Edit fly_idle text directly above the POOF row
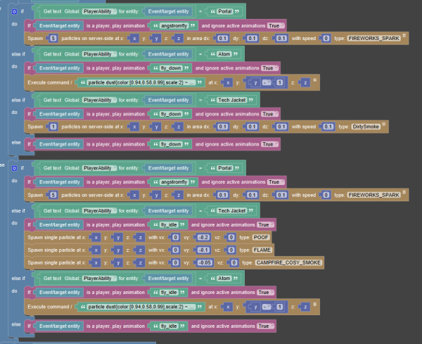This screenshot has height=344, width=422. (x=169, y=225)
